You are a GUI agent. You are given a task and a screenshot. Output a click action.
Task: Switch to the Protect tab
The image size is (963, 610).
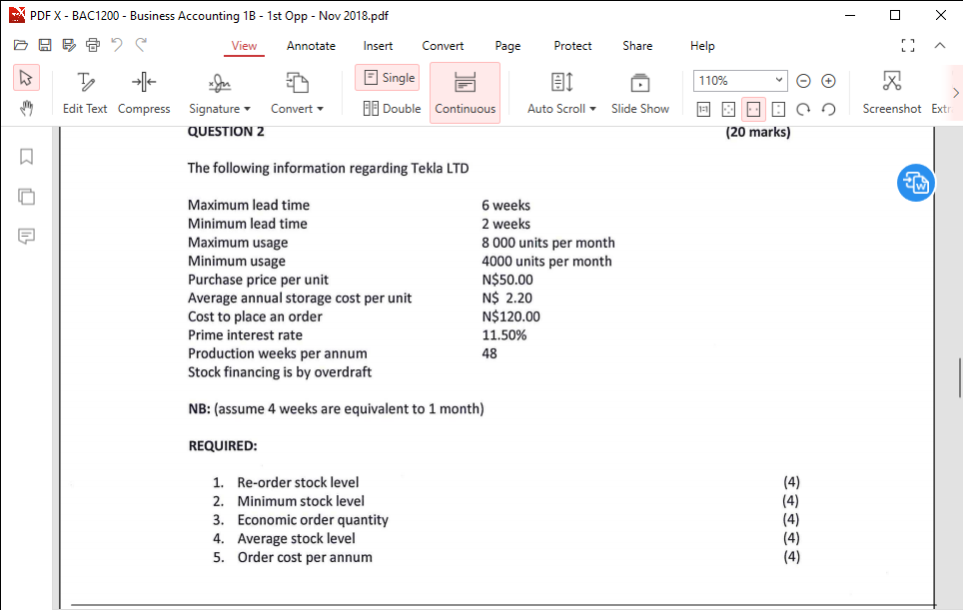point(572,46)
